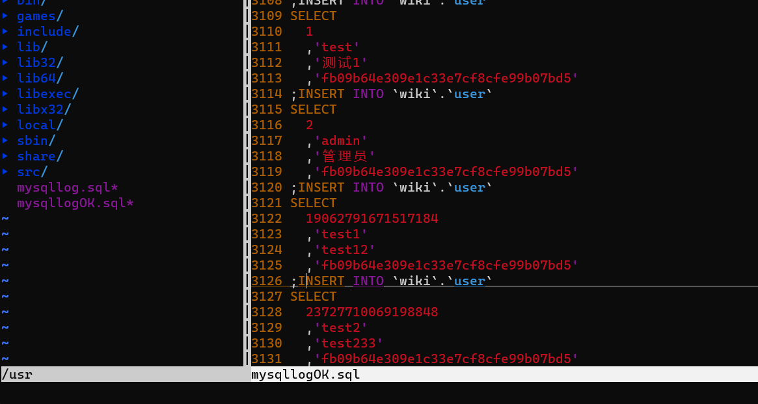This screenshot has width=758, height=404.
Task: Click the hash string on line 3113
Action: 446,78
